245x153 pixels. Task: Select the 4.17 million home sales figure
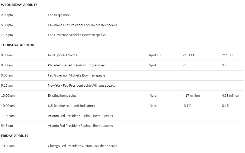click(x=191, y=96)
